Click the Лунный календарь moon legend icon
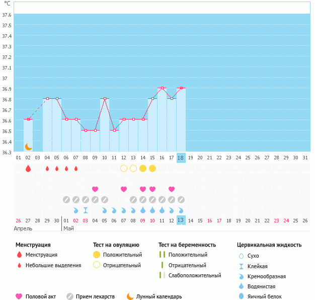 [130, 296]
